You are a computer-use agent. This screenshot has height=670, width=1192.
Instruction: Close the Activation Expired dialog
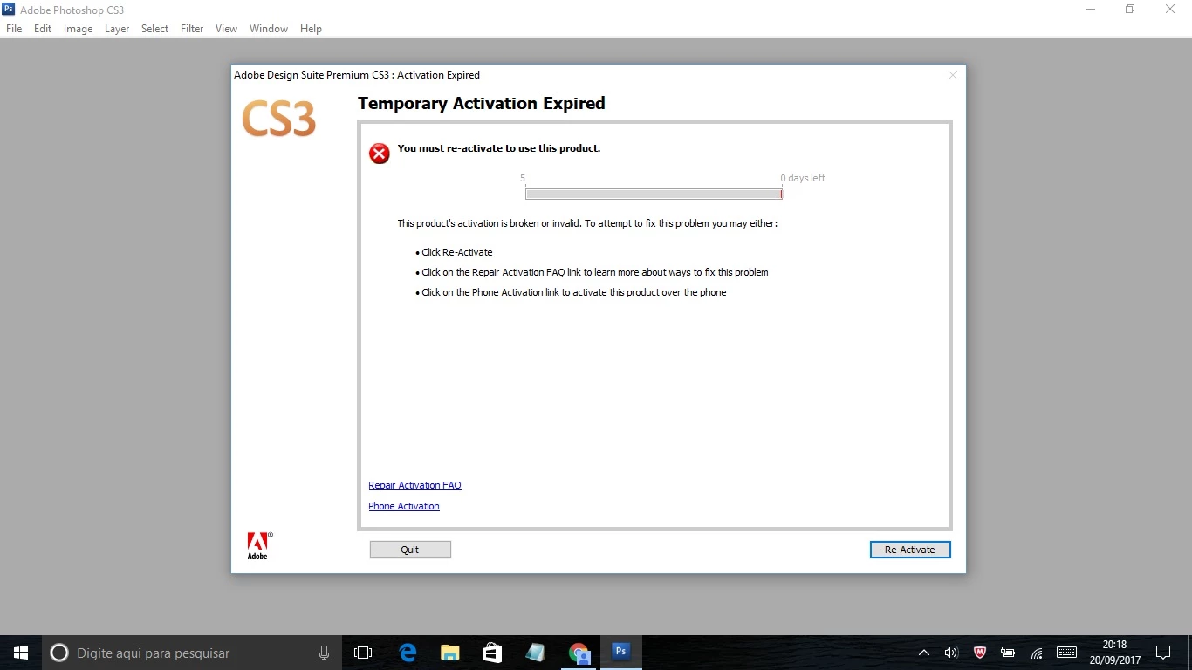[x=953, y=75]
